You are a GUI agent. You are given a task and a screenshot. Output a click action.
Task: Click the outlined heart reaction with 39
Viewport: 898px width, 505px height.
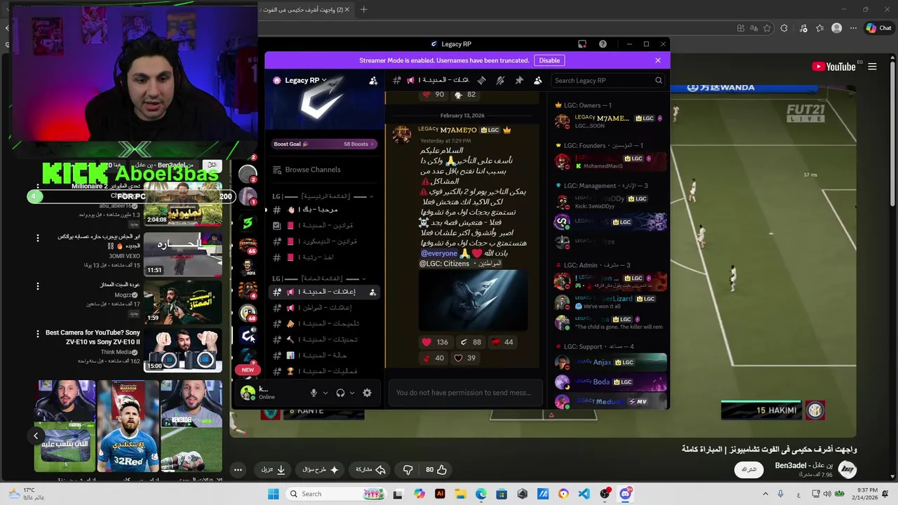465,358
